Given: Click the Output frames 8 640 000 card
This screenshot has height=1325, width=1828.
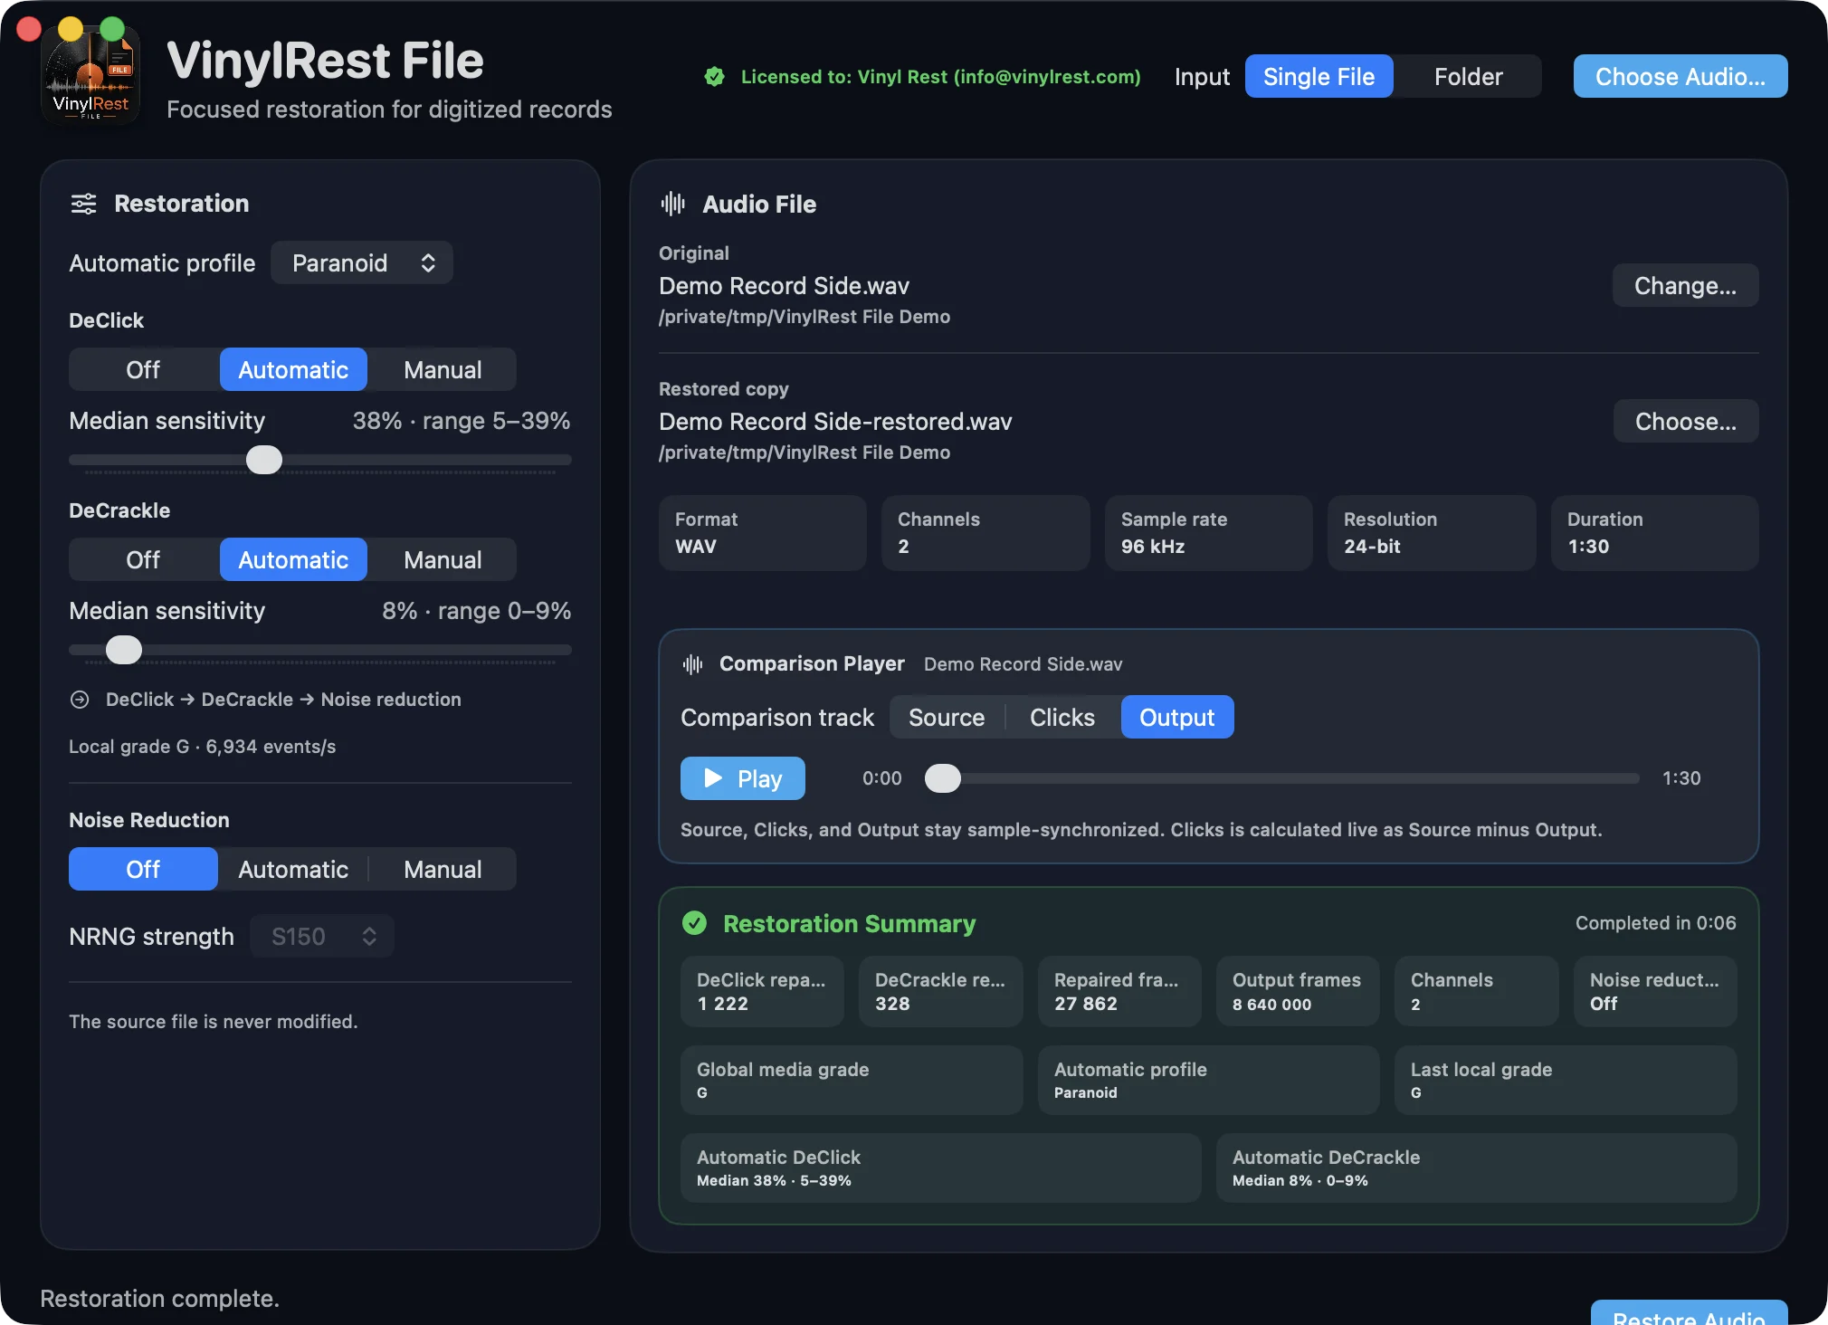Looking at the screenshot, I should coord(1297,992).
